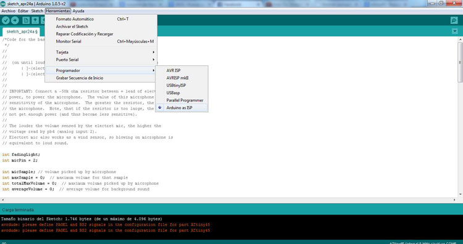Click the editor scrollbar up arrow
The height and width of the screenshot is (244, 463).
click(461, 39)
